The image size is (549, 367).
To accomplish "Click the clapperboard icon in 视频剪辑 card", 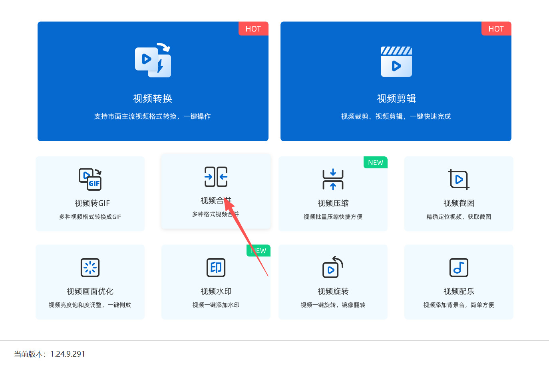I will (x=396, y=61).
